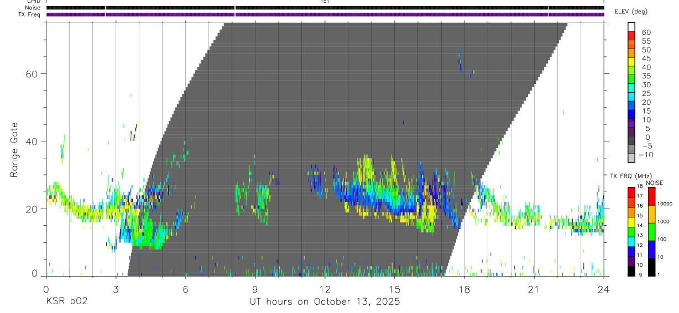Click the '16' TX frequency legend label
Screen dimensions: 679x313
point(640,206)
